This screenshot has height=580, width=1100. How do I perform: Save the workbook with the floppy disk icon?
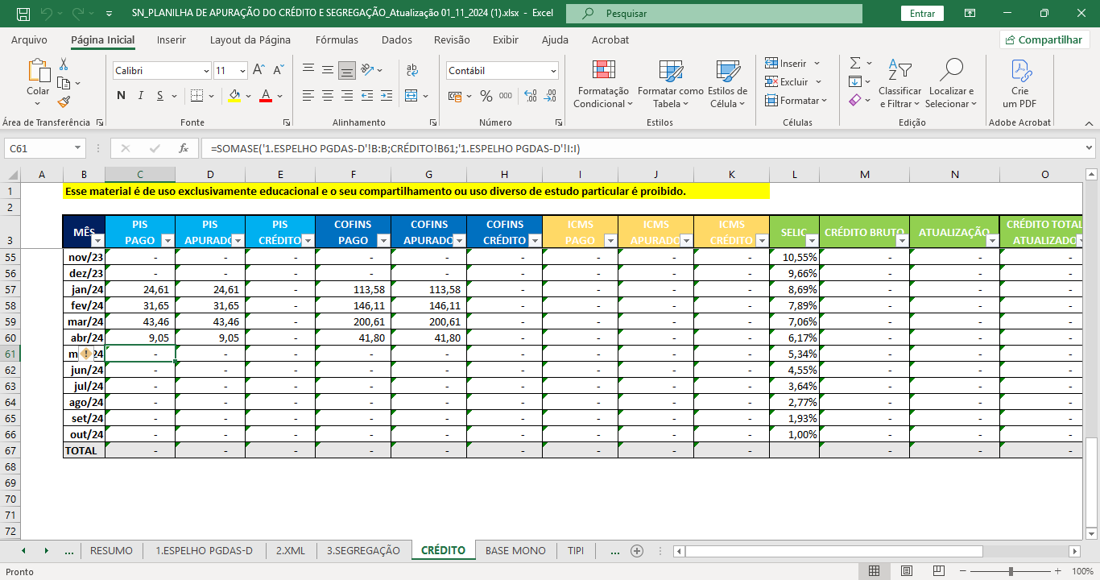pyautogui.click(x=23, y=14)
